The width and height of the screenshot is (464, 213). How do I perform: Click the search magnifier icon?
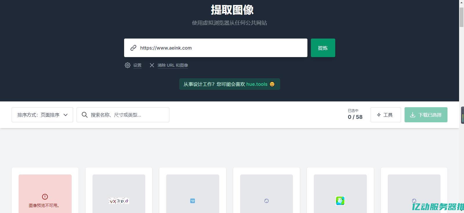click(85, 115)
